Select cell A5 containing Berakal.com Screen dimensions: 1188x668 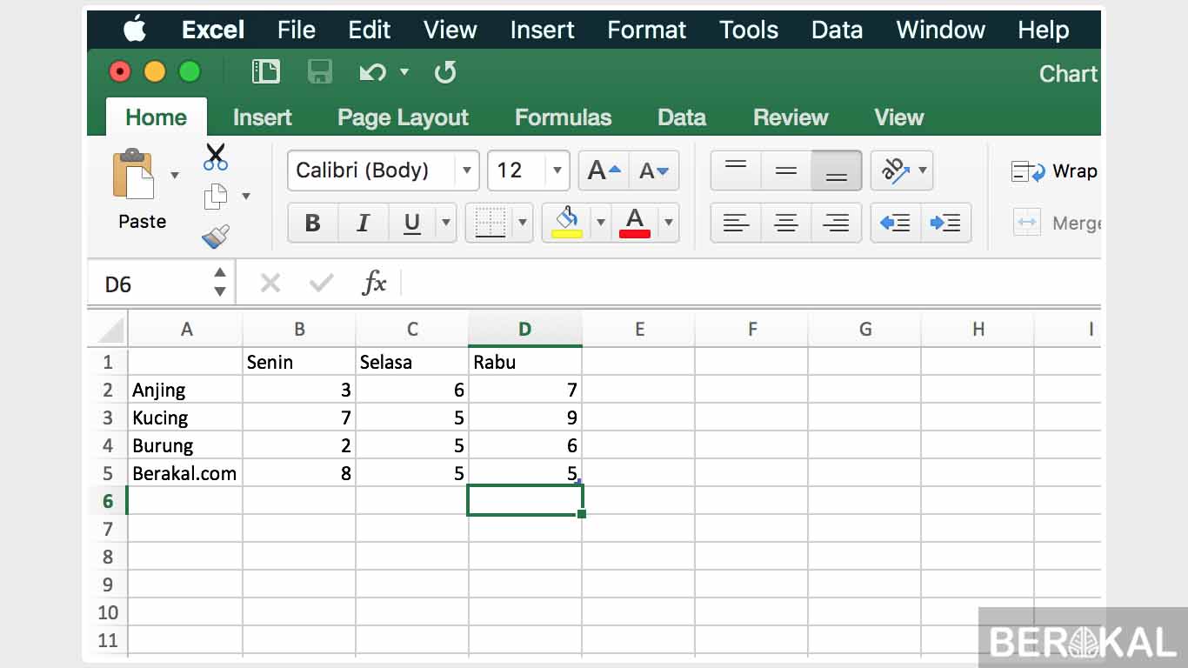point(184,473)
